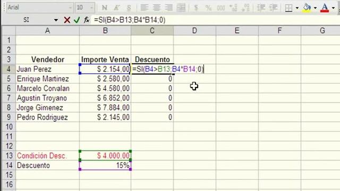
Task: Click the $ 4.000,00 condition cell
Action: coord(105,155)
